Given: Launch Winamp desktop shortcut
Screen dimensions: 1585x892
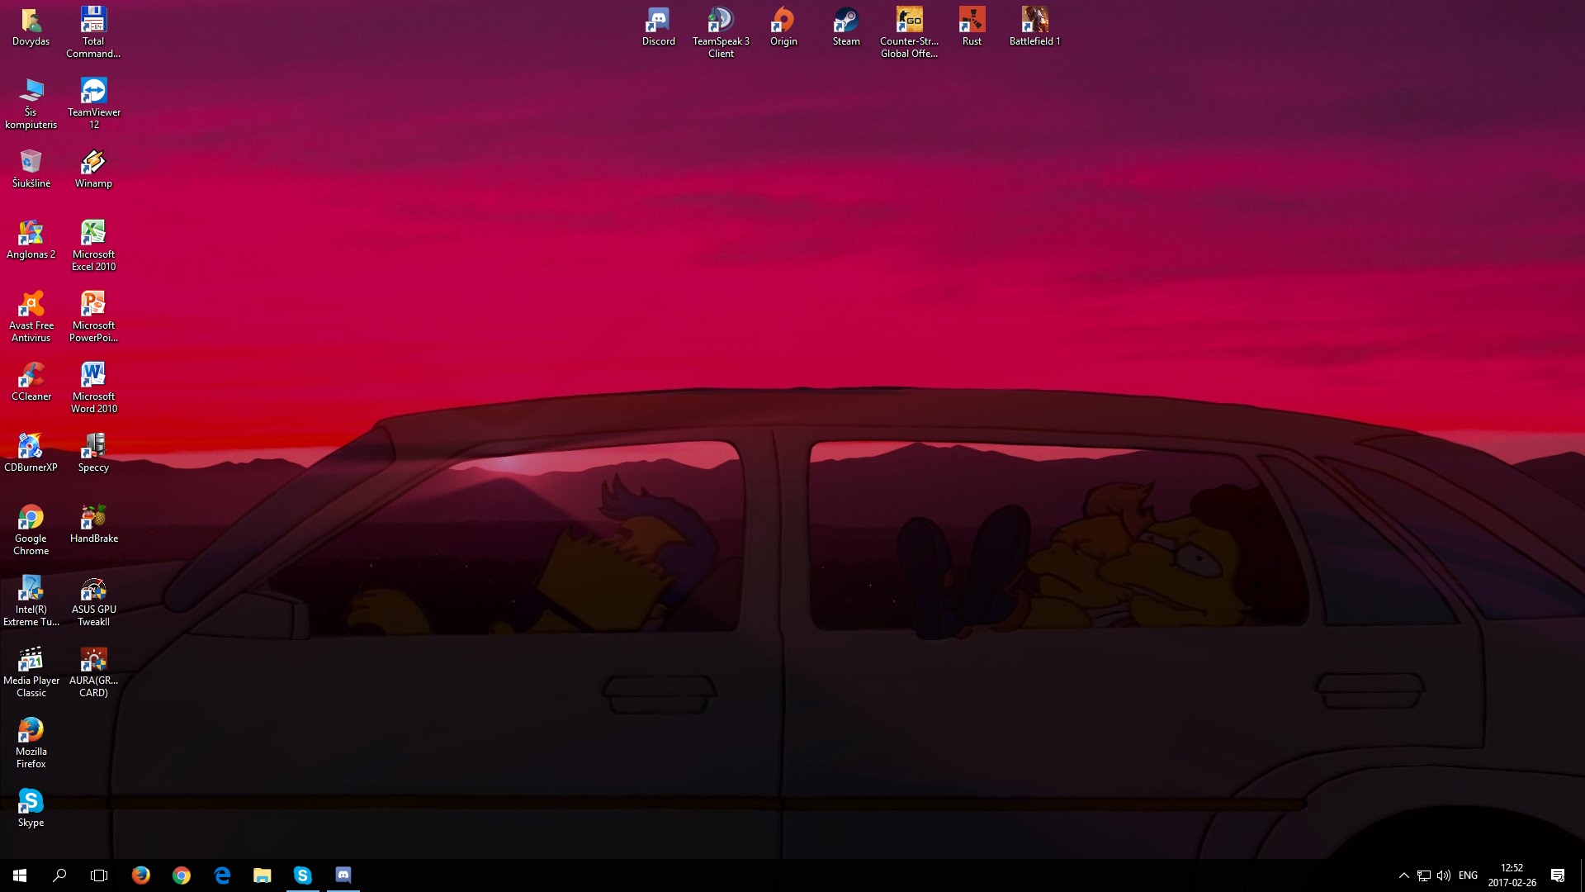Looking at the screenshot, I should [x=93, y=169].
